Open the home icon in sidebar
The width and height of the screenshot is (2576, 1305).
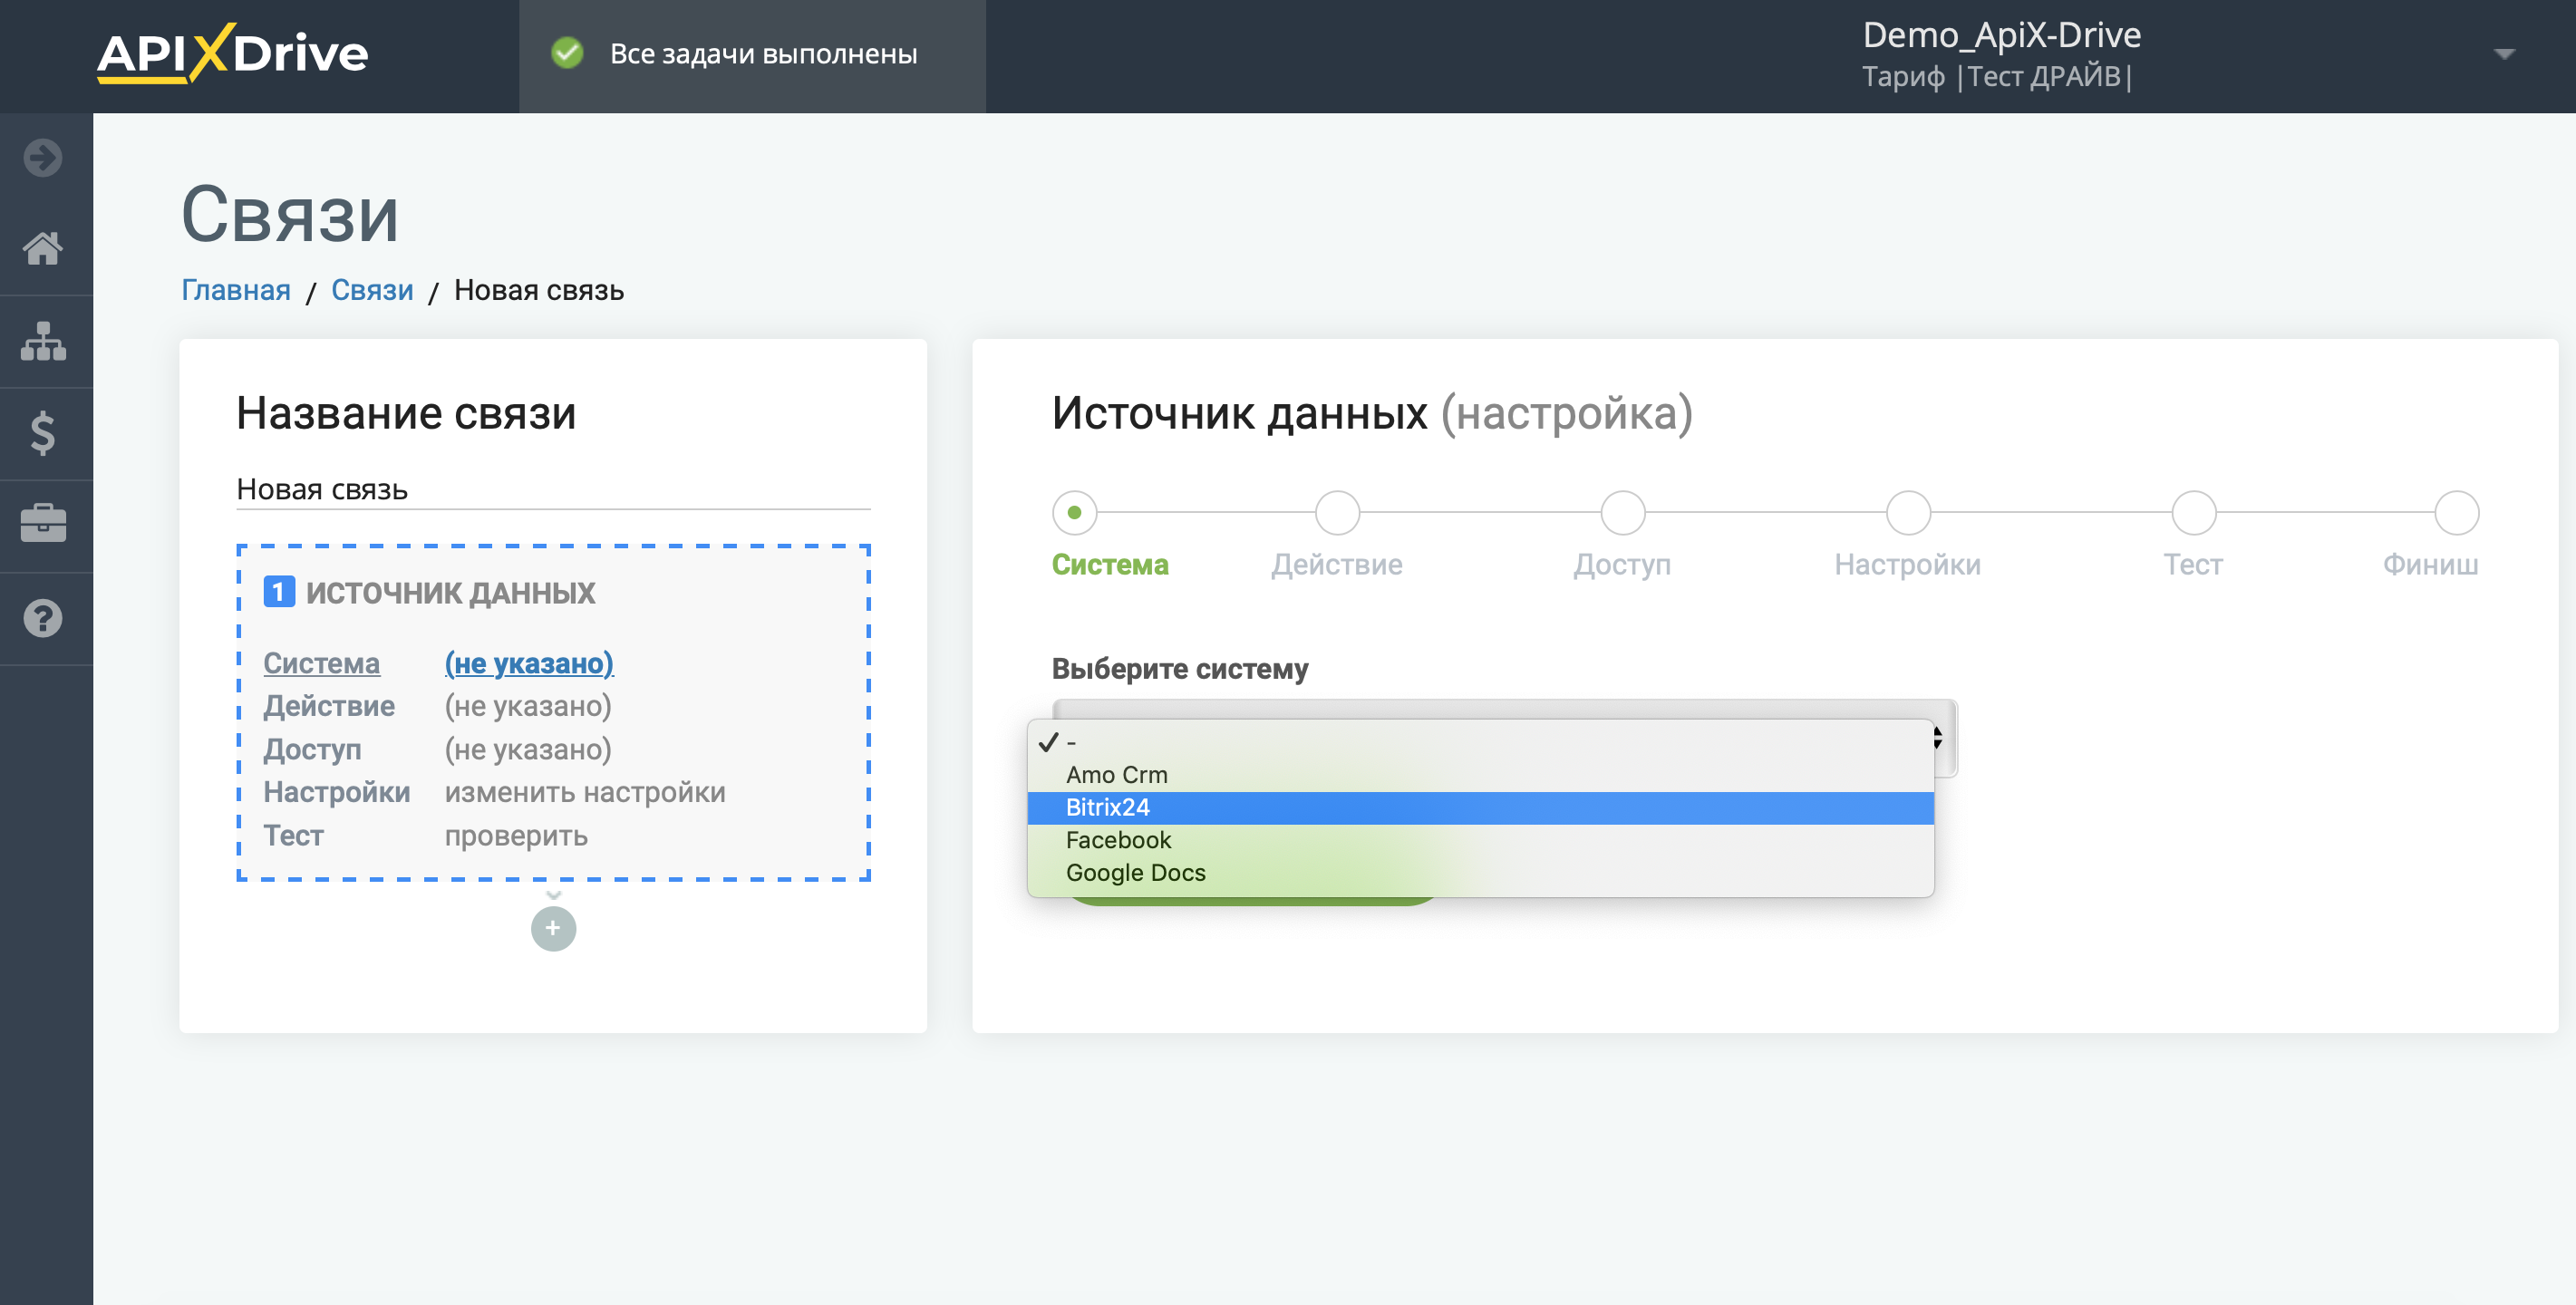click(x=43, y=248)
